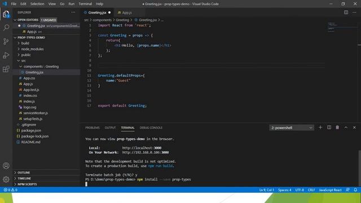The image size is (361, 203).
Task: Open the Run and Debug view
Action: coord(6,55)
